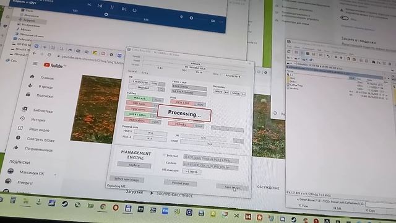Toggle repeat in the media player

(x=134, y=10)
